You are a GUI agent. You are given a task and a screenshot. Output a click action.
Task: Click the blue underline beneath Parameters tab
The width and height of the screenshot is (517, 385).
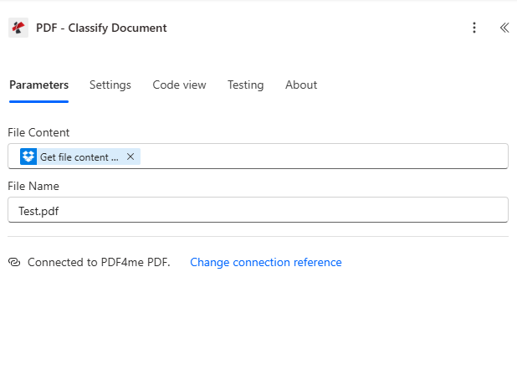tap(38, 101)
